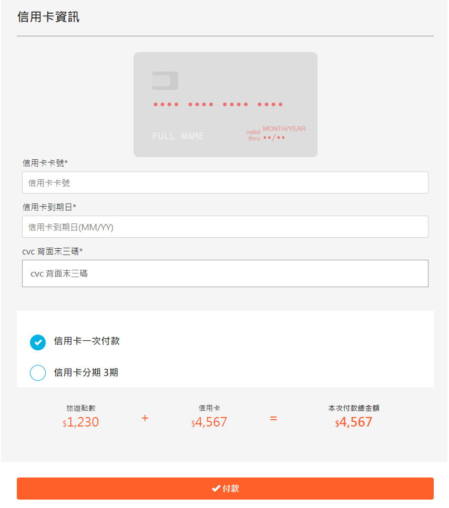Select 信用卡一次付款 radio option

tap(38, 342)
